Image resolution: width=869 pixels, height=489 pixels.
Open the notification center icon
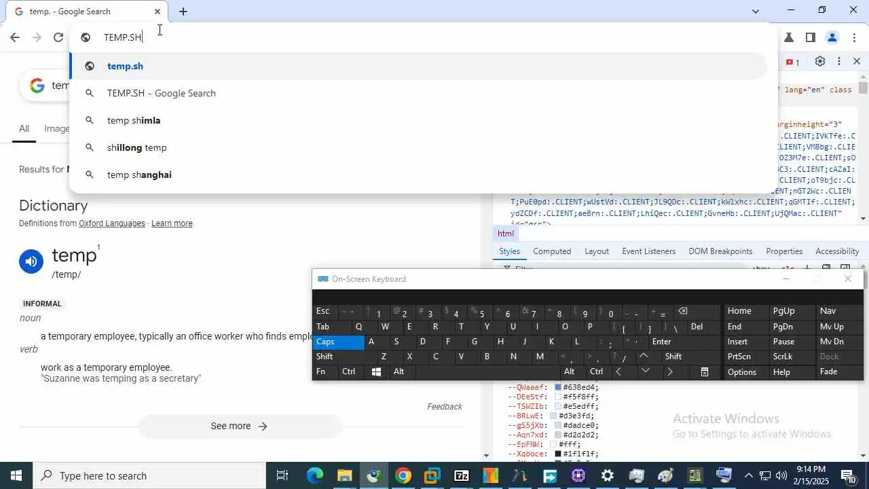point(848,475)
